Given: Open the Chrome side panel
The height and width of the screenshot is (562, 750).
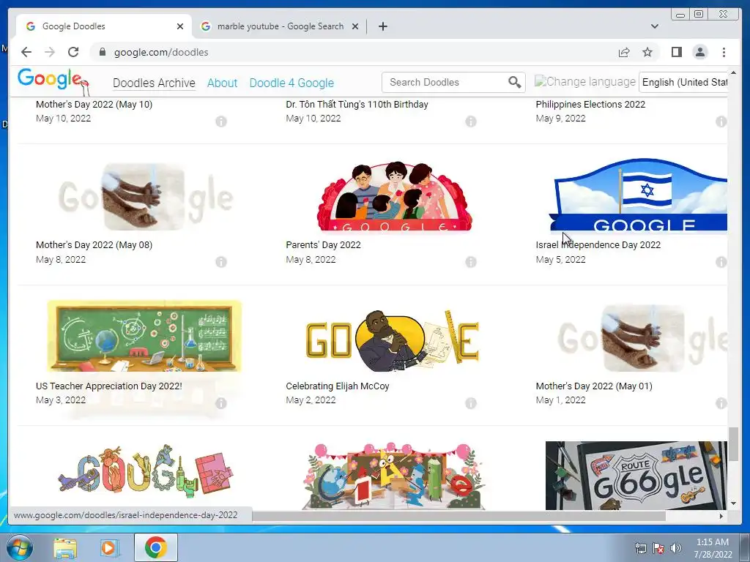Looking at the screenshot, I should click(676, 52).
